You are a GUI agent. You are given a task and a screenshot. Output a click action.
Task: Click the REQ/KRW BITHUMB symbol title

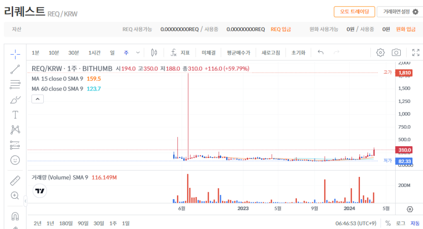72,68
